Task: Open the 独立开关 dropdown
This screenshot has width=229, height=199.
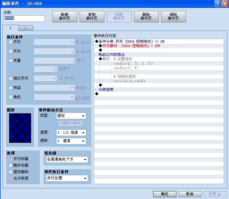Action: 45,78
